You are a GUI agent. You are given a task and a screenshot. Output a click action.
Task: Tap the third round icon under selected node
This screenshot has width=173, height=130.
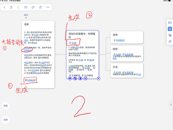point(80,79)
